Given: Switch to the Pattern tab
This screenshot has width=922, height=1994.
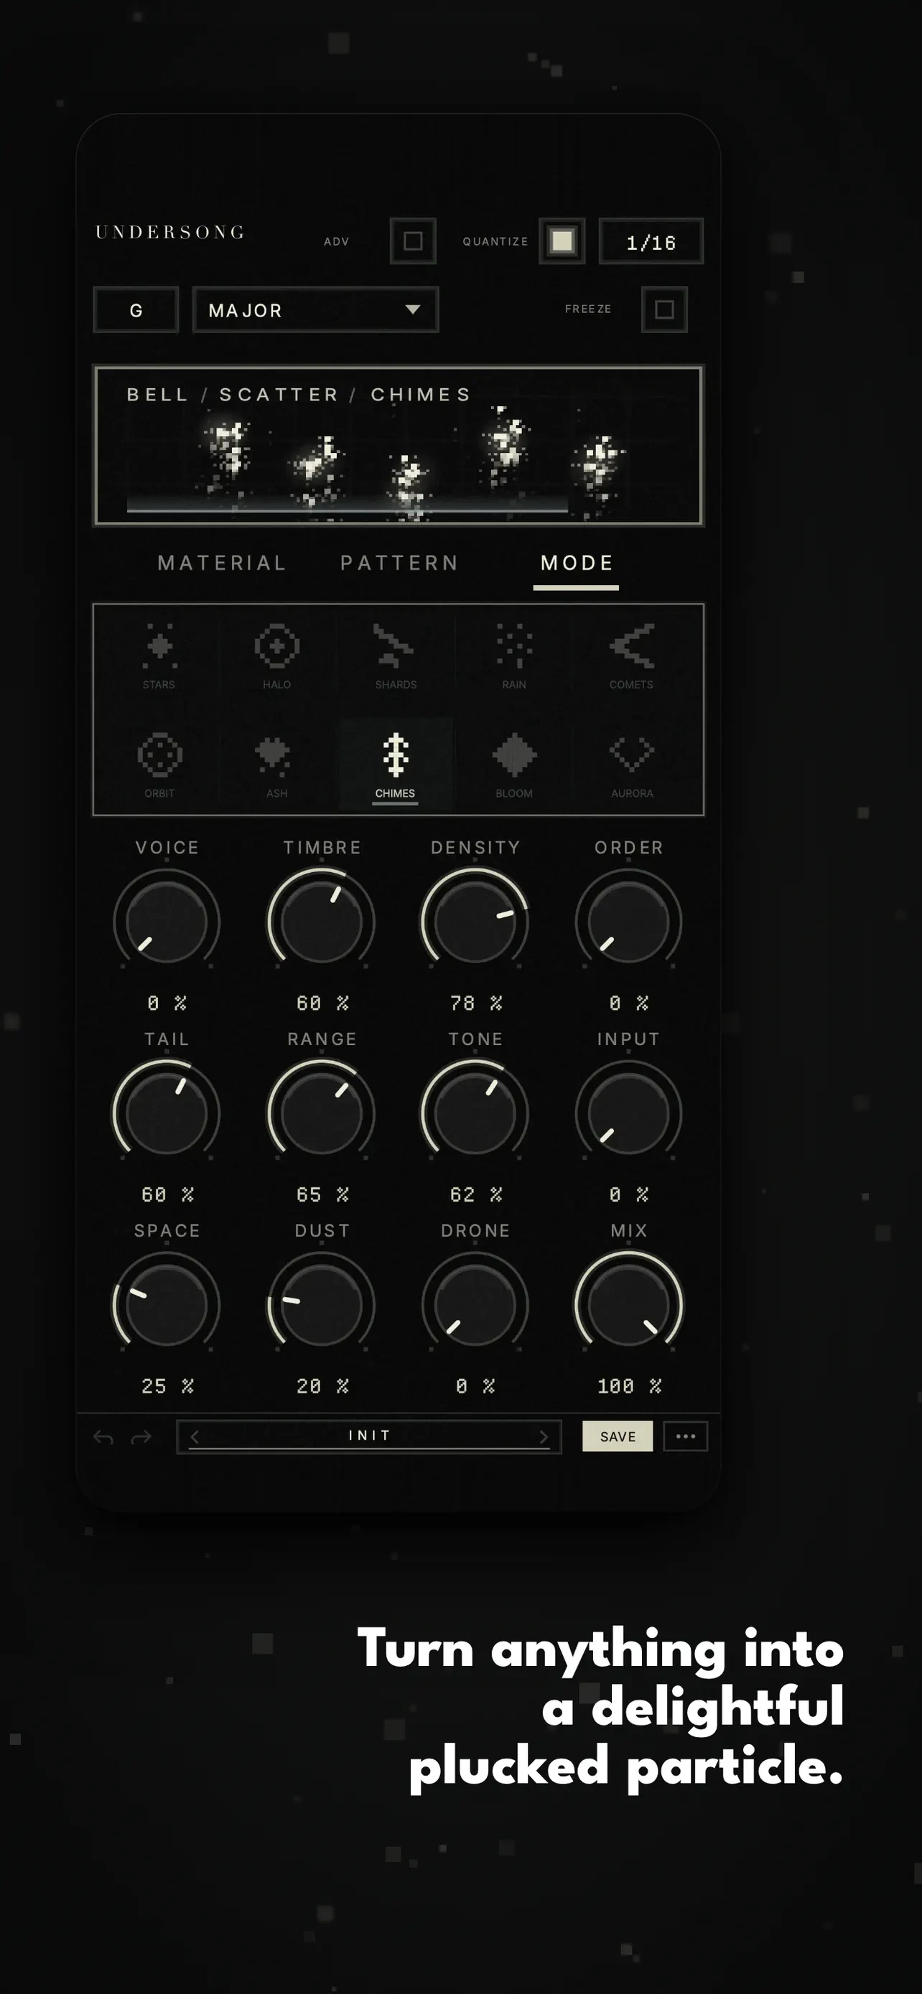Looking at the screenshot, I should 400,563.
